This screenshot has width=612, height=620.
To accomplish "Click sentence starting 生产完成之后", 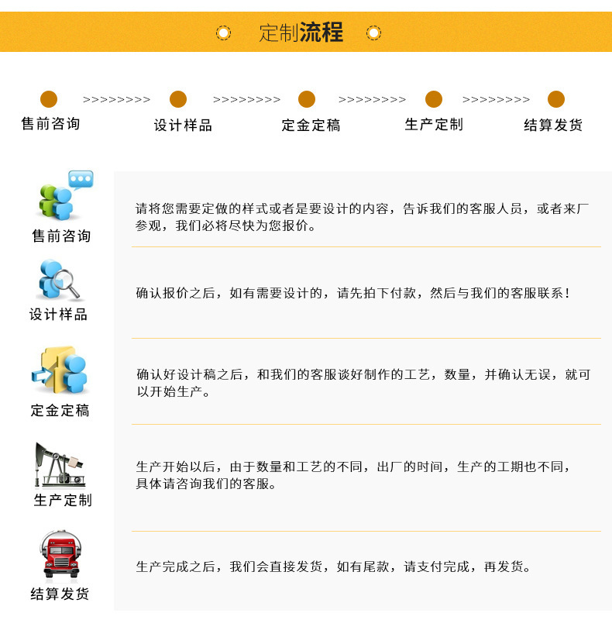I will (334, 567).
